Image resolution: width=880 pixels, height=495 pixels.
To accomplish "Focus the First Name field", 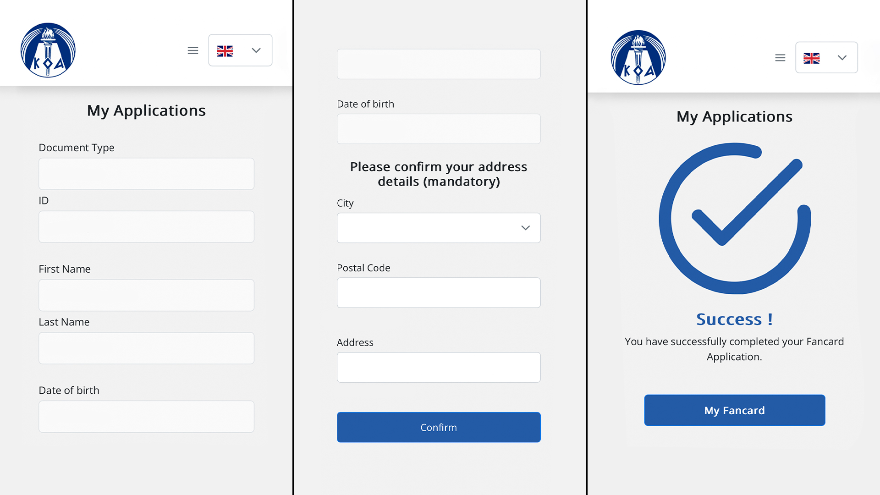I will [x=146, y=295].
